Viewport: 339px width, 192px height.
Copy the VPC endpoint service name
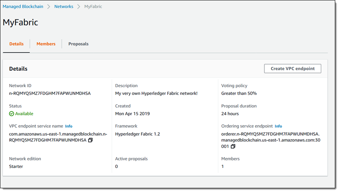90,140
